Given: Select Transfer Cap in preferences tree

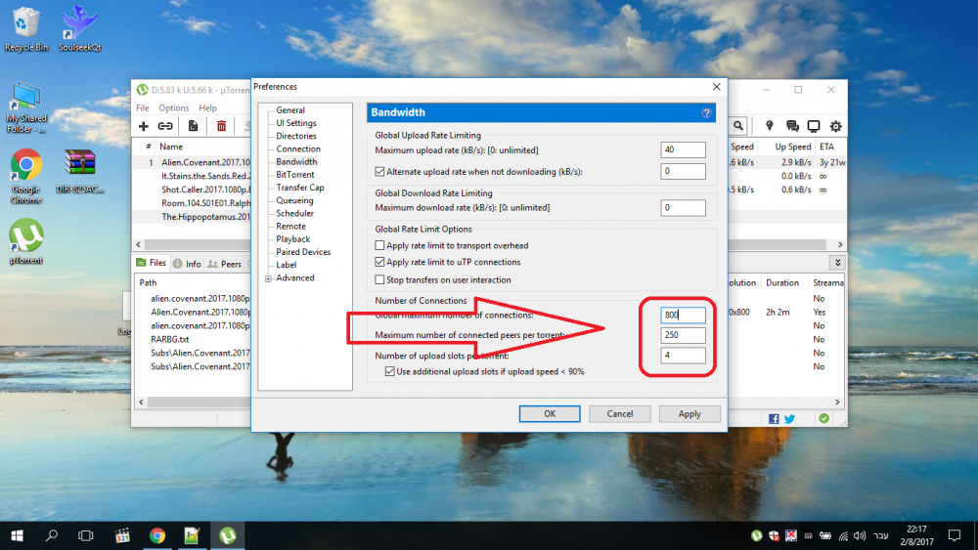Looking at the screenshot, I should (300, 188).
